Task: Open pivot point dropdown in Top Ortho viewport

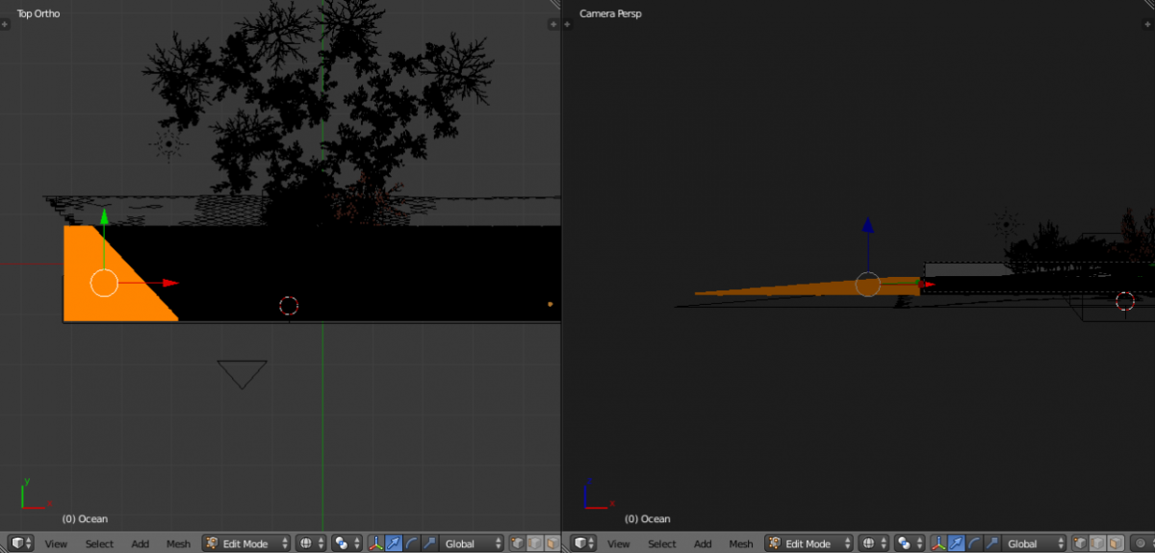Action: coord(346,543)
